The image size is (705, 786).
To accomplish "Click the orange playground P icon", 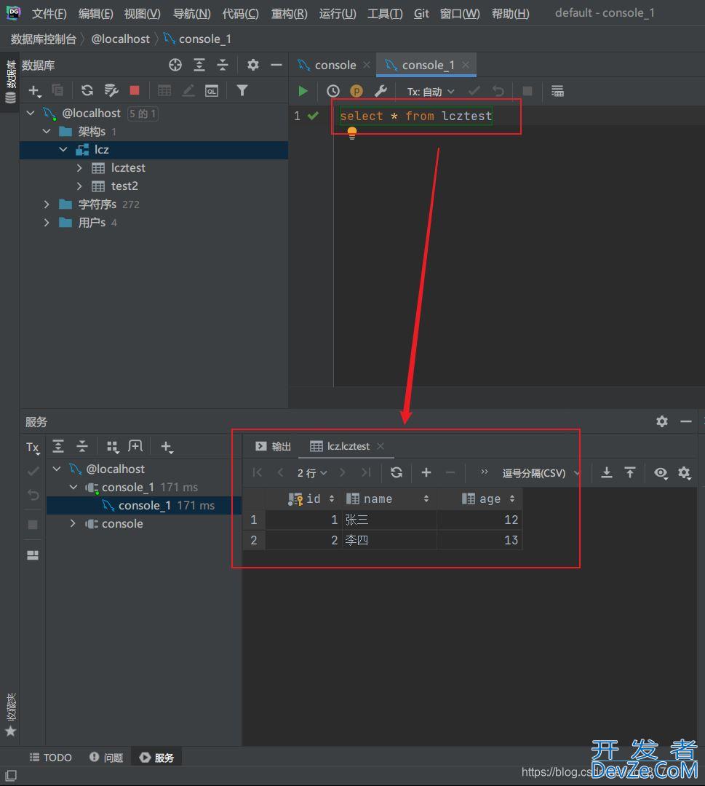I will click(357, 91).
